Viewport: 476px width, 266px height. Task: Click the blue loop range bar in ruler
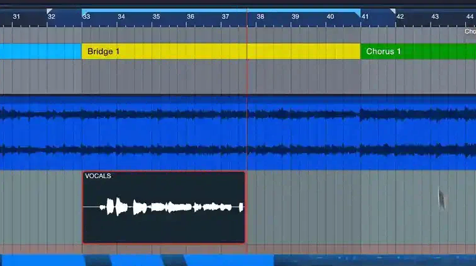(x=221, y=11)
